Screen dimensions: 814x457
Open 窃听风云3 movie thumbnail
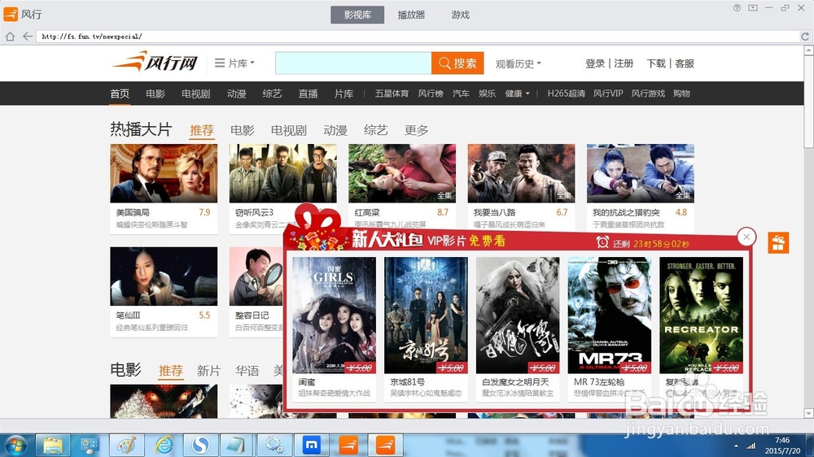click(x=283, y=173)
